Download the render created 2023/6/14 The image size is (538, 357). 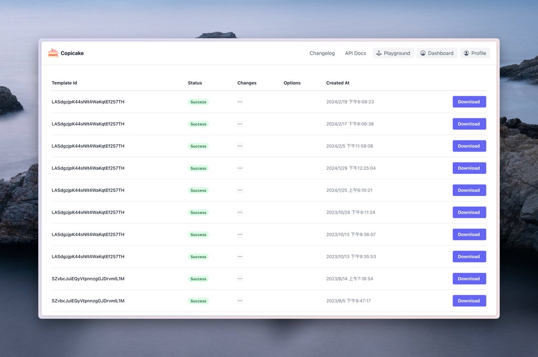pyautogui.click(x=469, y=279)
